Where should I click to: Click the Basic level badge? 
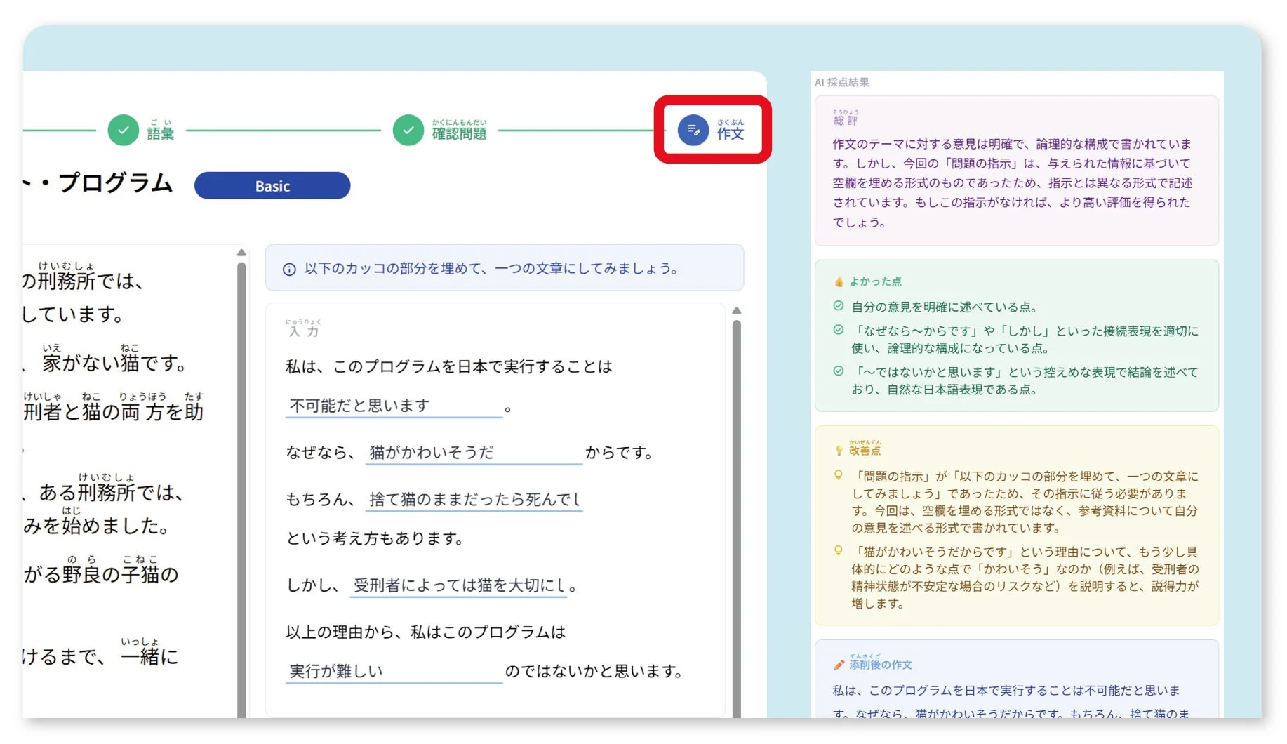point(272,186)
